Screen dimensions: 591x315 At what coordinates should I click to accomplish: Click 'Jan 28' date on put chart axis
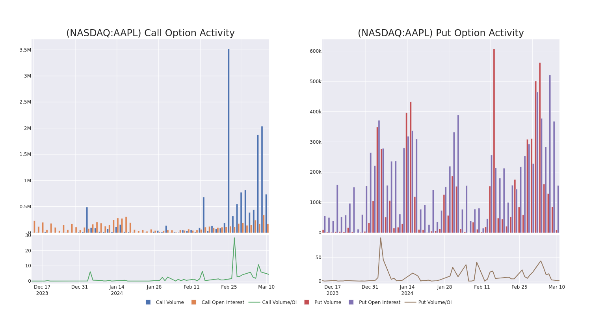click(444, 287)
